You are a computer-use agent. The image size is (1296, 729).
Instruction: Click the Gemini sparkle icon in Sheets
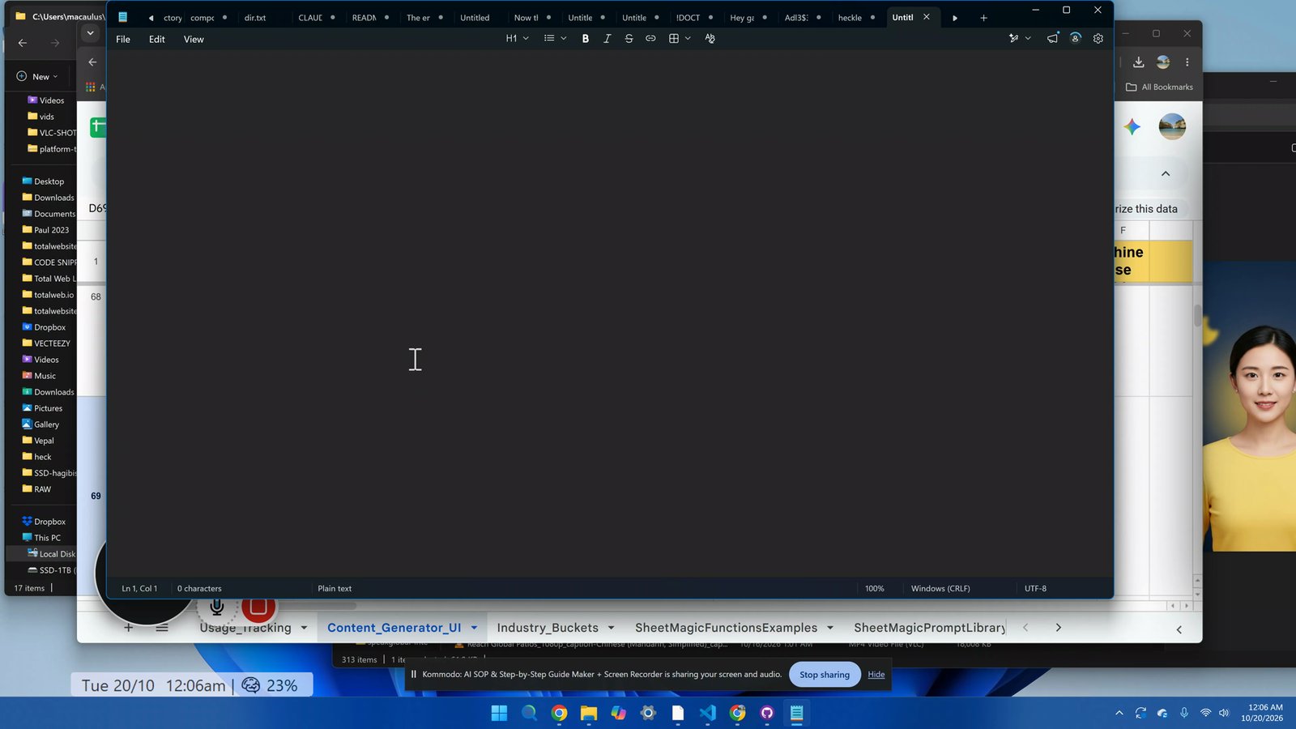1132,126
